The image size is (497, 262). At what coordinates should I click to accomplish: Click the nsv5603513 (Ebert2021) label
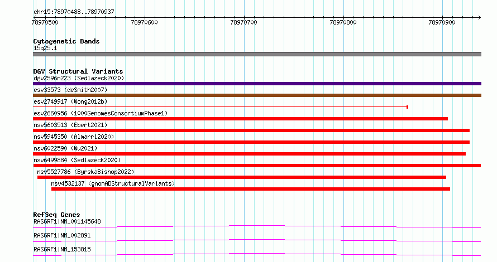pos(70,125)
